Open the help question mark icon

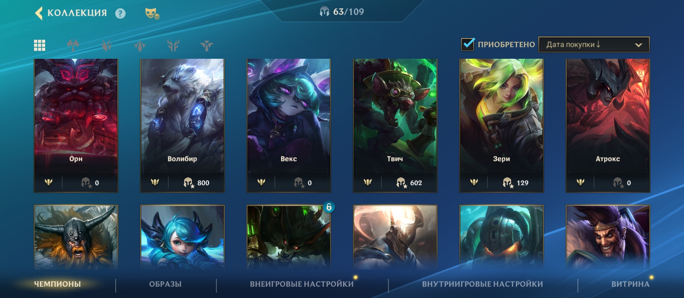(120, 14)
